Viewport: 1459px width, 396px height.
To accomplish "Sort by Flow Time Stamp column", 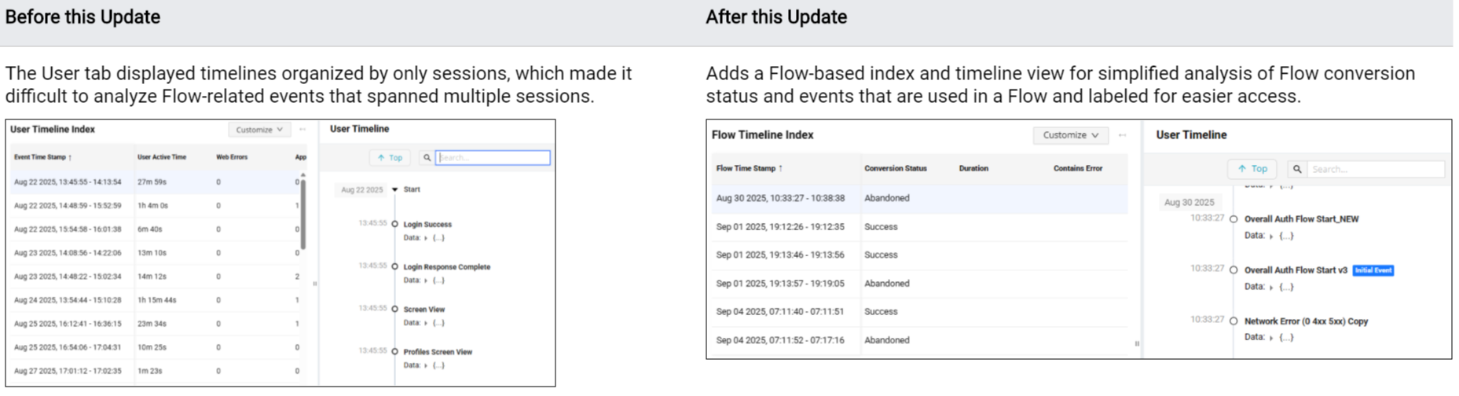I will [749, 168].
